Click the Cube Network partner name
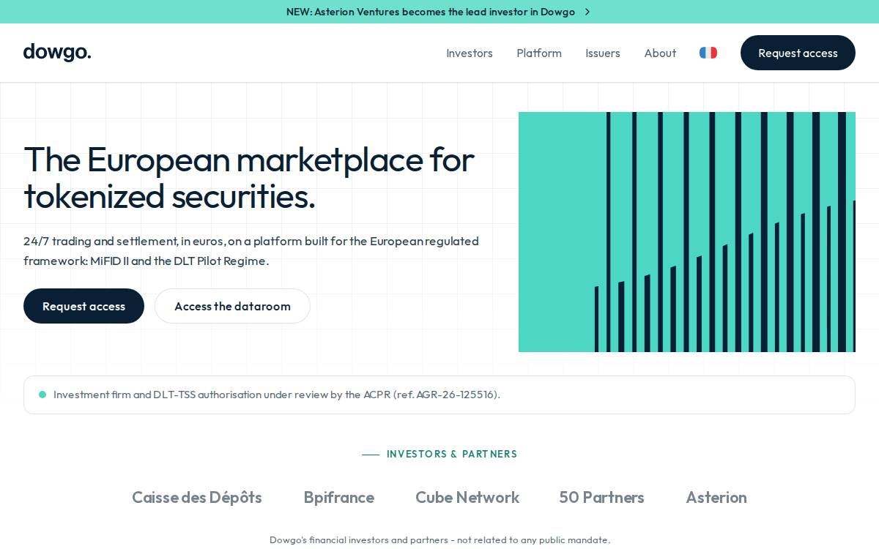 tap(467, 498)
